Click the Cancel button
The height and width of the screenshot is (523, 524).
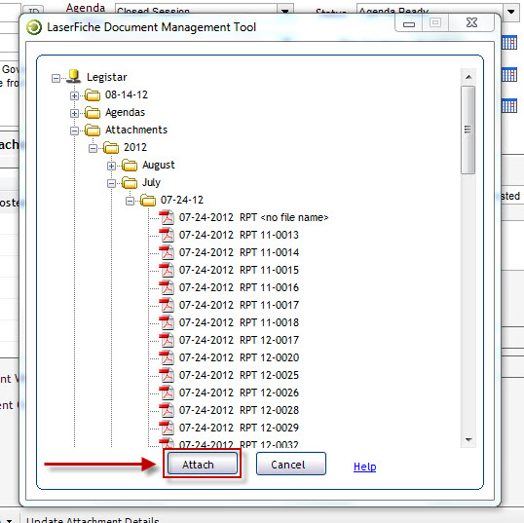tap(291, 464)
